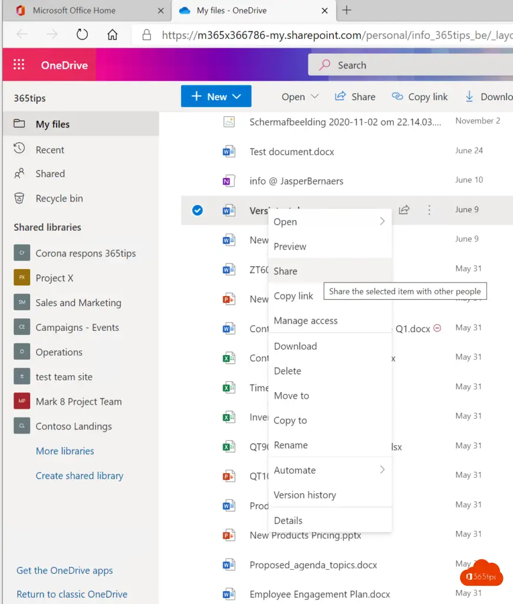Expand the Open toolbar dropdown chevron
The height and width of the screenshot is (604, 513).
click(x=315, y=96)
